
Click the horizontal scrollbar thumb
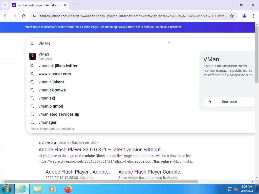pos(101,182)
